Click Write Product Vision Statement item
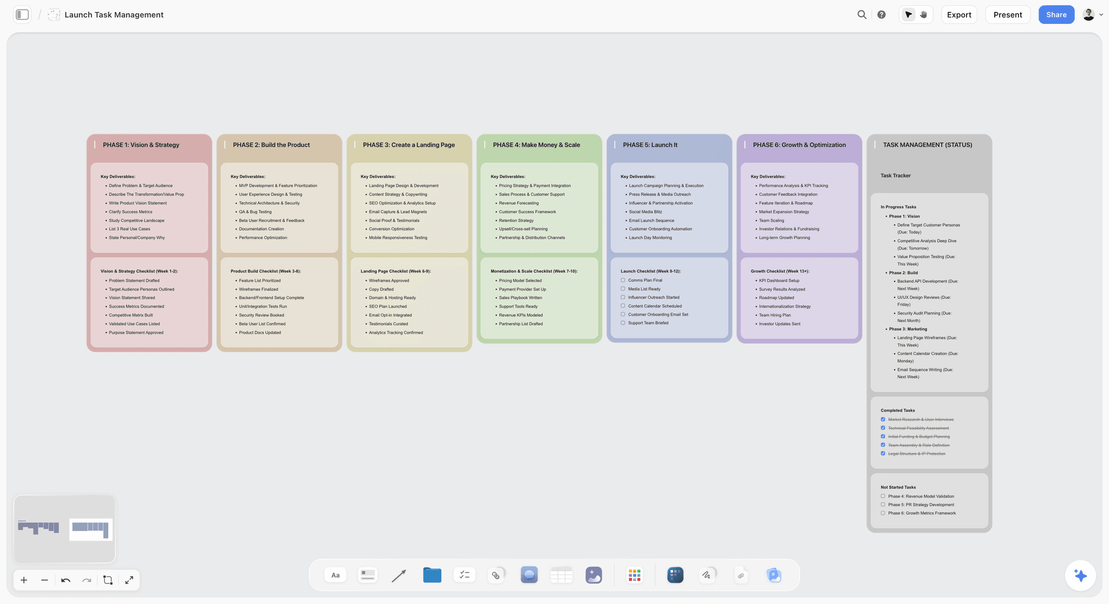The image size is (1109, 604). (x=138, y=203)
